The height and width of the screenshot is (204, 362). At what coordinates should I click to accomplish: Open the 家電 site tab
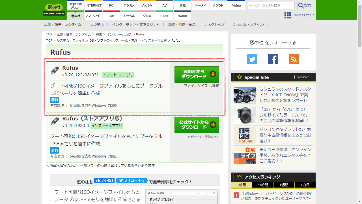click(183, 5)
